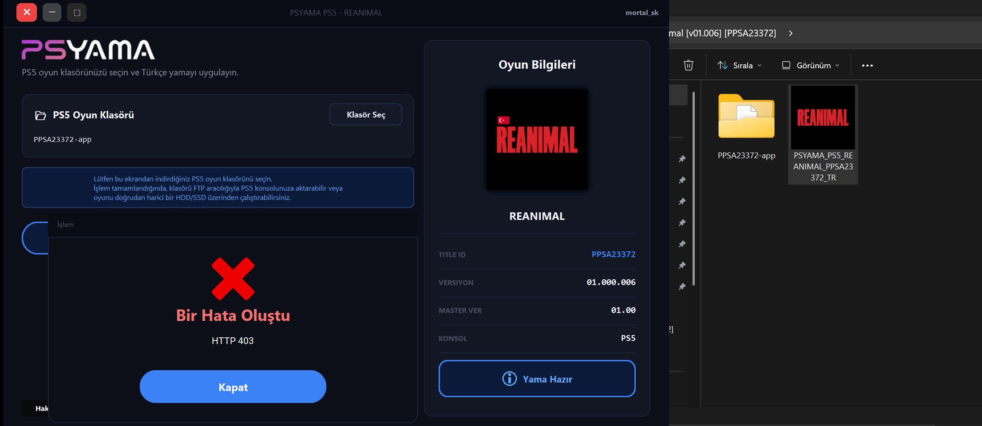This screenshot has width=982, height=426.
Task: Open the Sırala sort dropdown in Explorer
Action: (740, 65)
